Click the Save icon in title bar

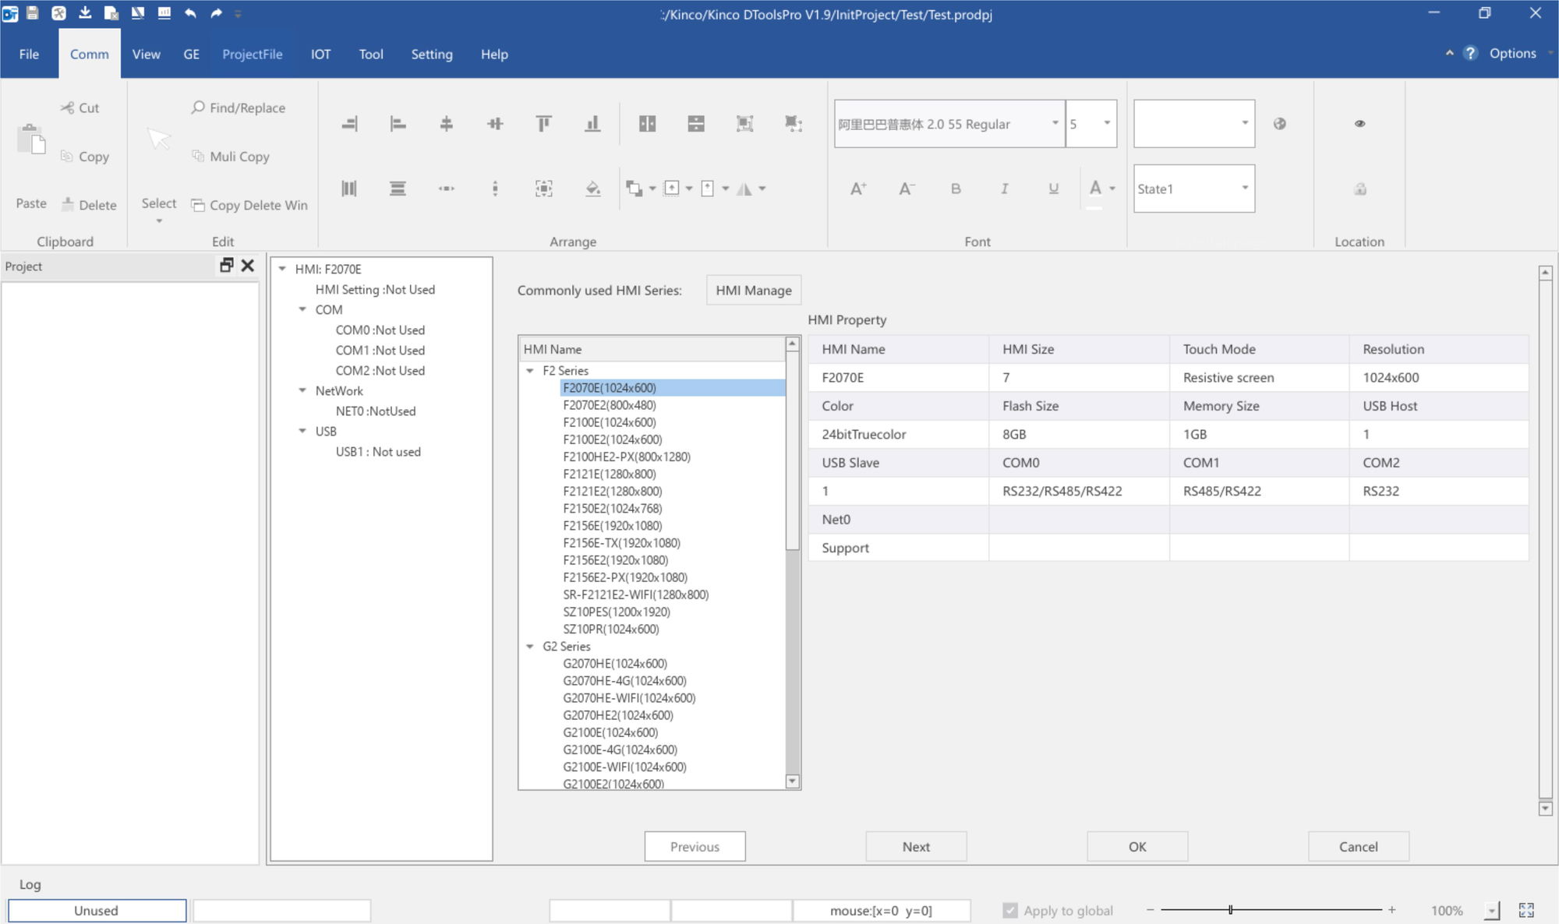(x=33, y=13)
